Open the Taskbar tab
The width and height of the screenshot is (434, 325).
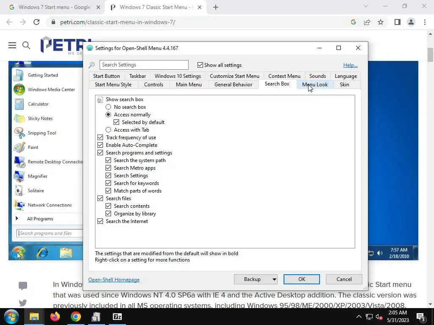point(138,76)
